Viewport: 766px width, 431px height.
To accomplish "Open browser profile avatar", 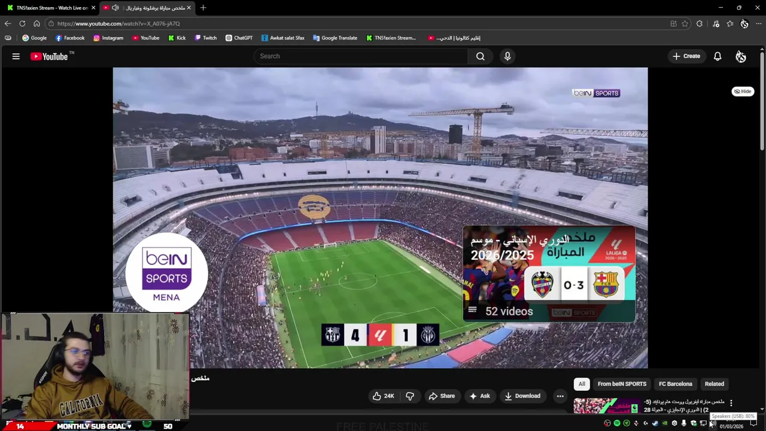I will click(744, 23).
